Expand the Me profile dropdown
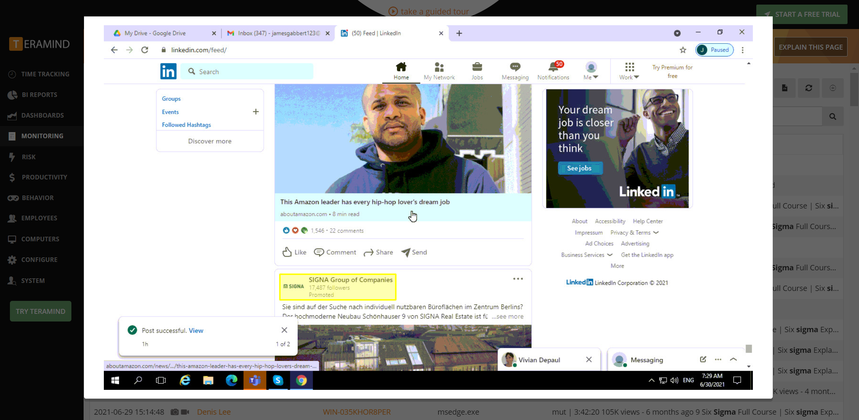 (x=591, y=71)
